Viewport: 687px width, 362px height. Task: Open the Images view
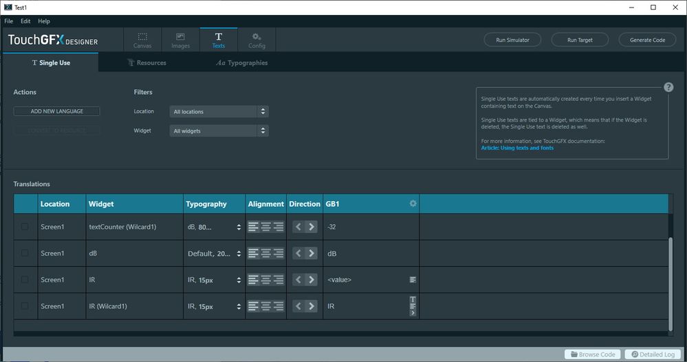click(180, 41)
